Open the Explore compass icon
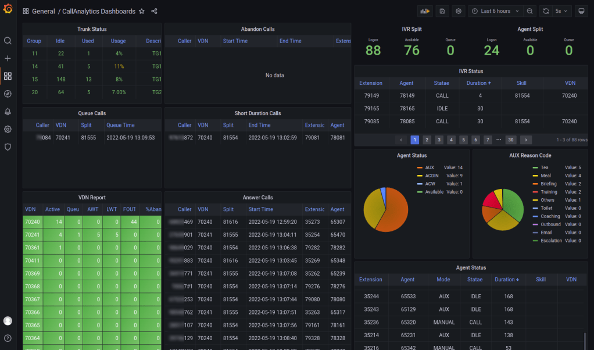The width and height of the screenshot is (594, 350). tap(8, 94)
